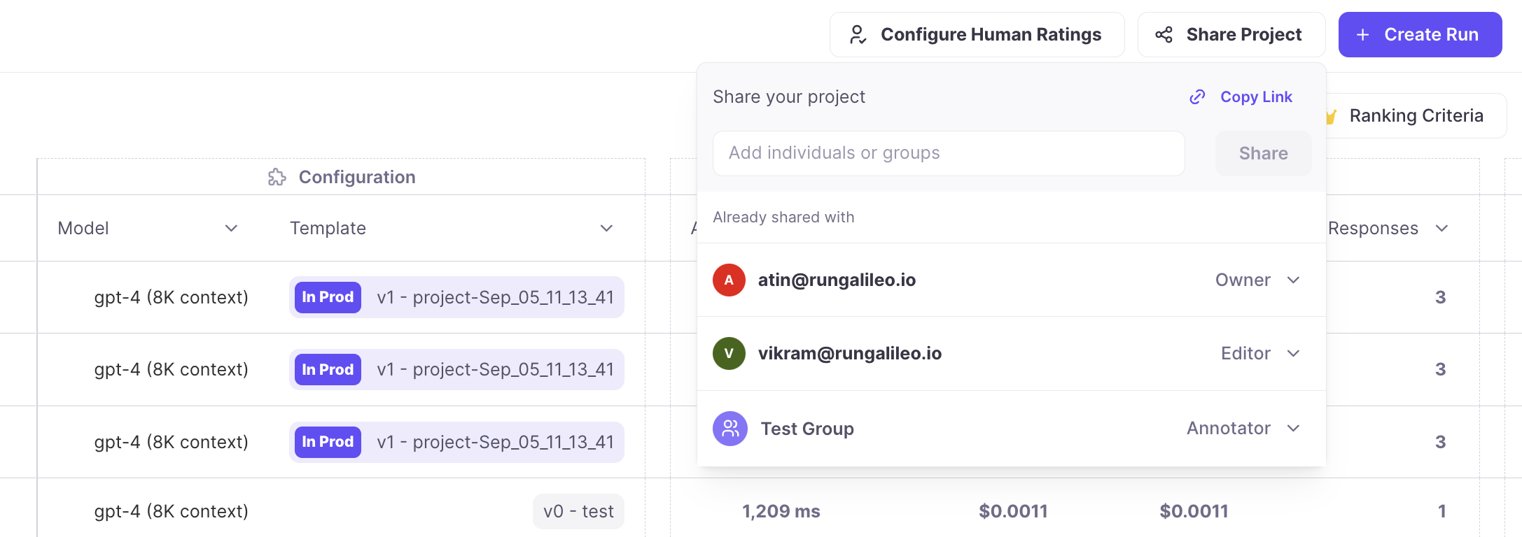The width and height of the screenshot is (1522, 537).
Task: Open role dropdown for vikram@rungalileo.io
Action: 1260,353
